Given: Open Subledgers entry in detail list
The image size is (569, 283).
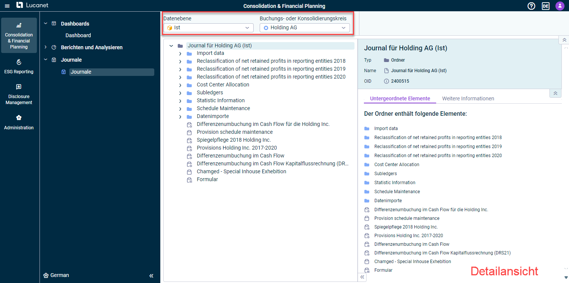Looking at the screenshot, I should point(385,174).
